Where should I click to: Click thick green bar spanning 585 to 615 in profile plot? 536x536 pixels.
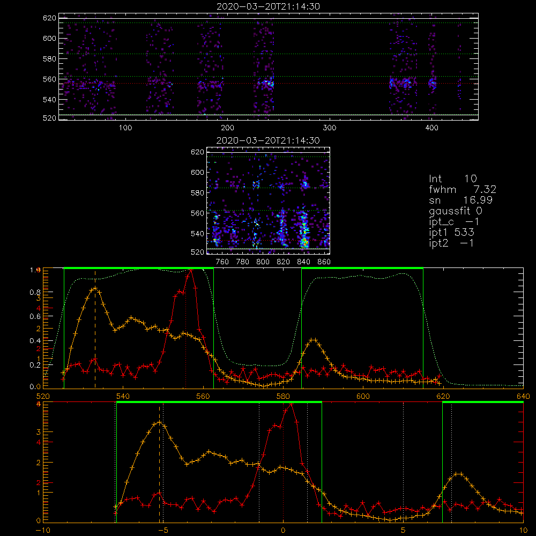pos(362,268)
